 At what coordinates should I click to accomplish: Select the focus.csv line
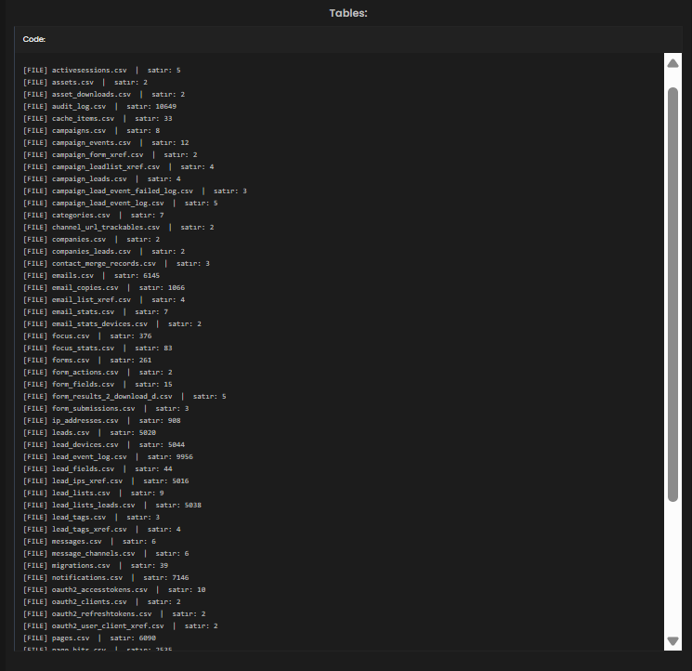click(87, 335)
